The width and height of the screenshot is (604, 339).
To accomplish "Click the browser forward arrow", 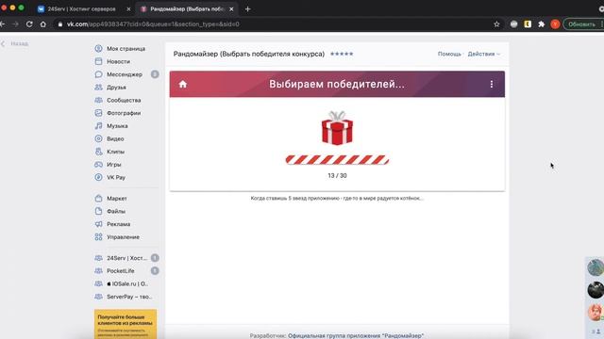I will click(x=15, y=24).
